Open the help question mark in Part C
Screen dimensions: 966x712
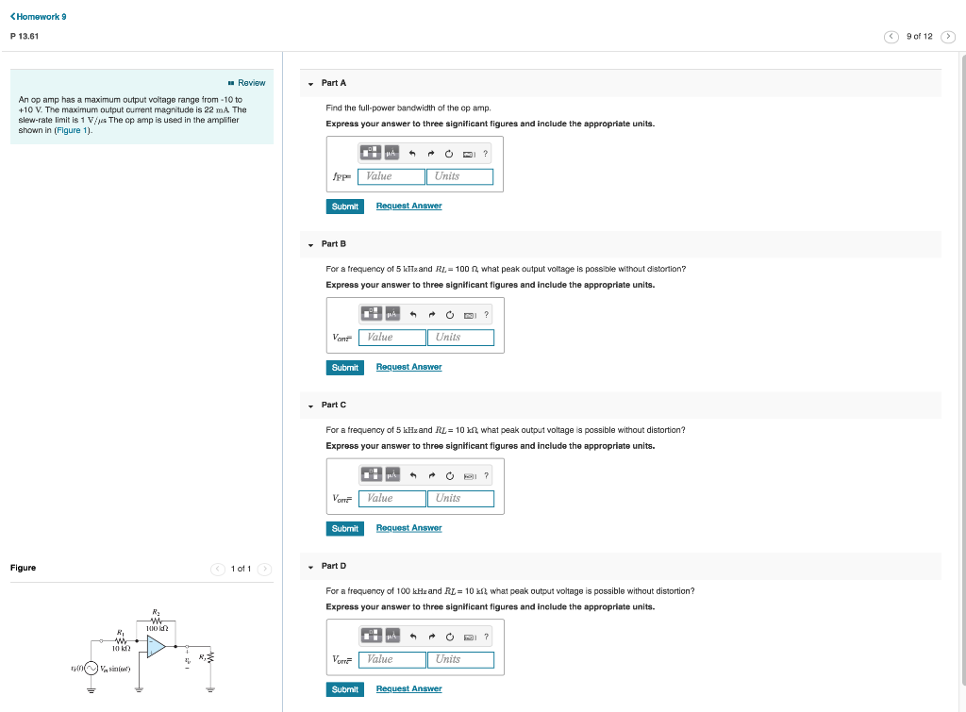click(x=485, y=474)
